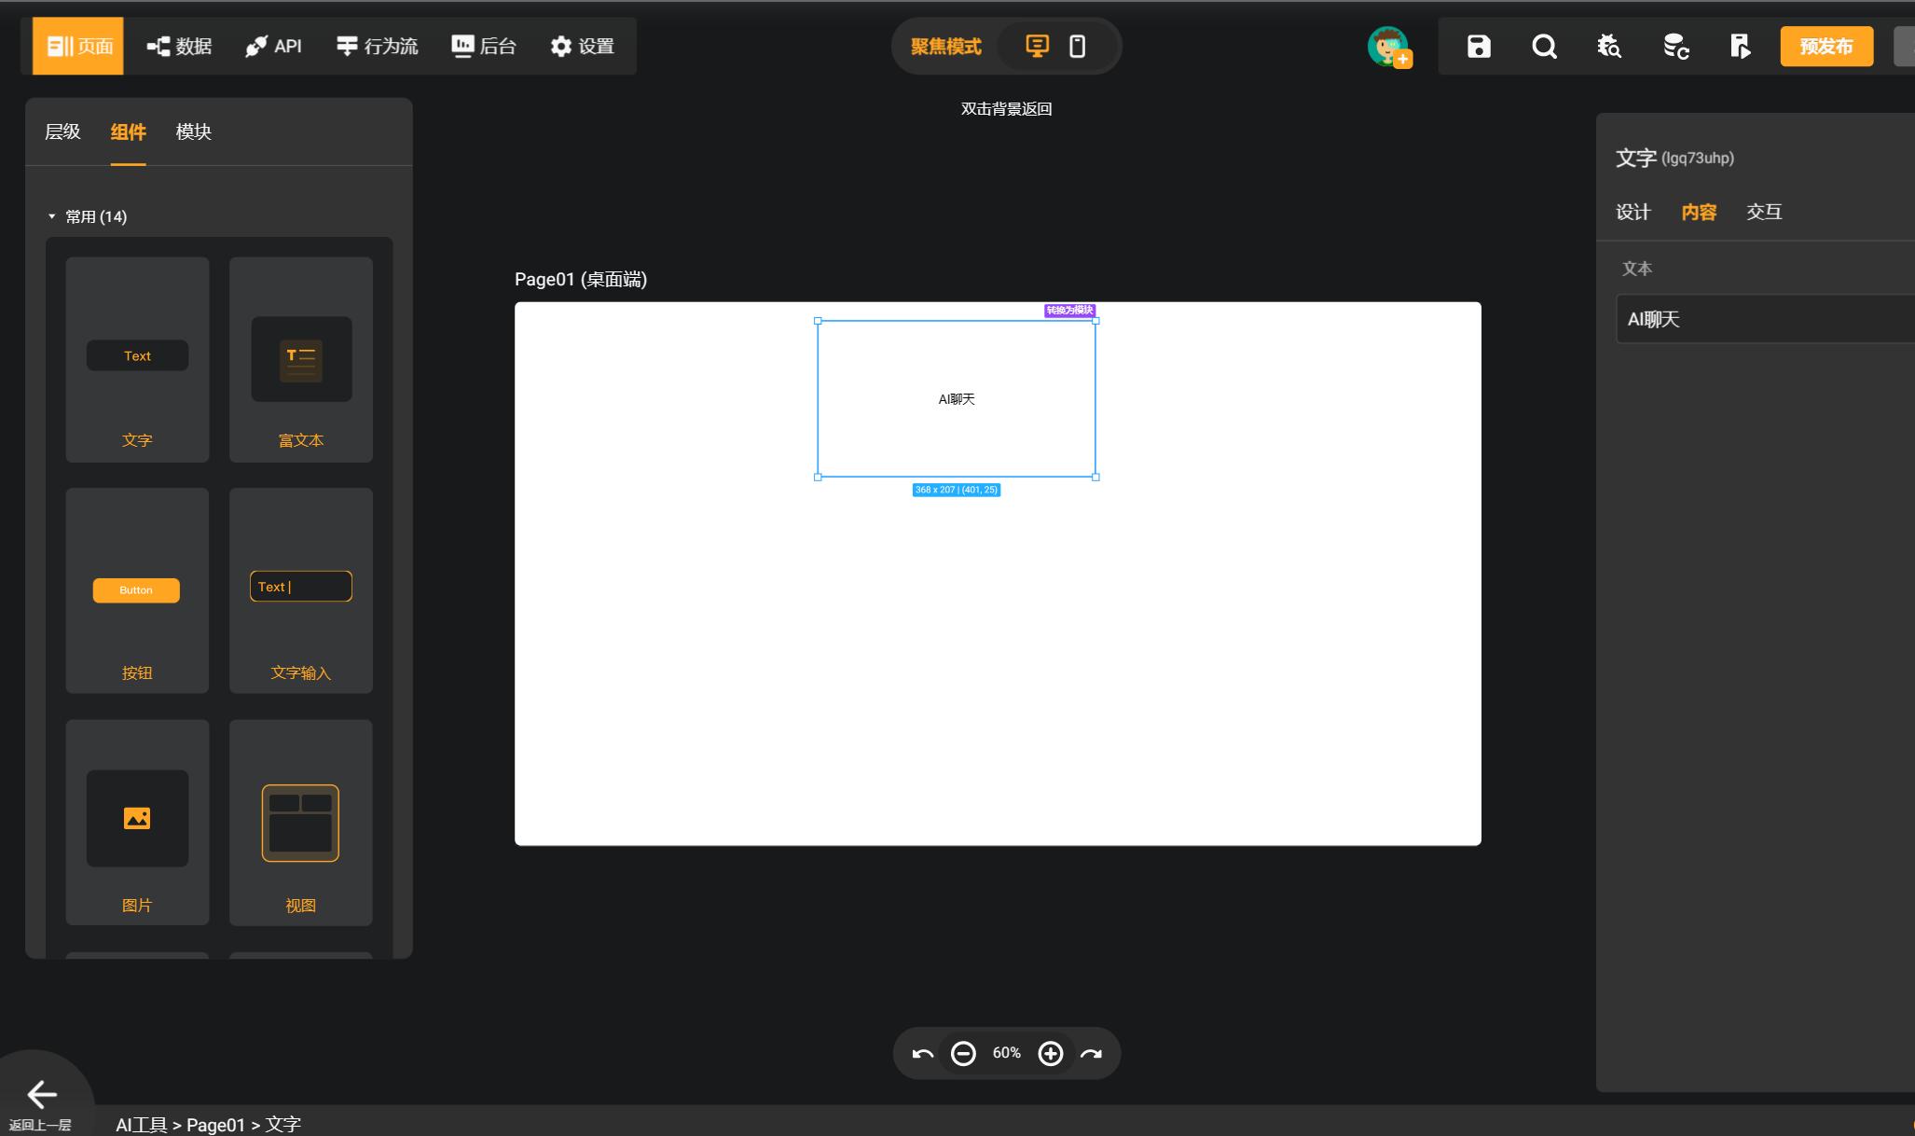Click the preview play page icon

click(1740, 47)
